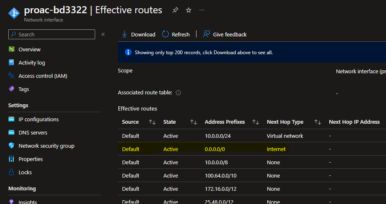Click the Virtual network next hop cell
This screenshot has height=204, width=386.
tap(285, 136)
